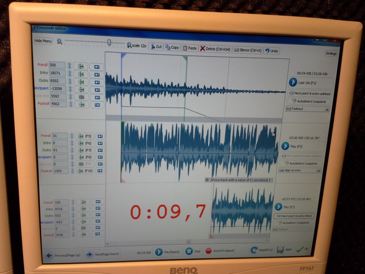365x274 pixels.
Task: Start playback with Play(Space)
Action: pos(168,252)
